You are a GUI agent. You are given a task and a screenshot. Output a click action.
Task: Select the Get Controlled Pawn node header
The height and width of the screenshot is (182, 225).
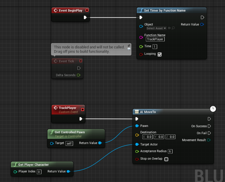(x=76, y=134)
